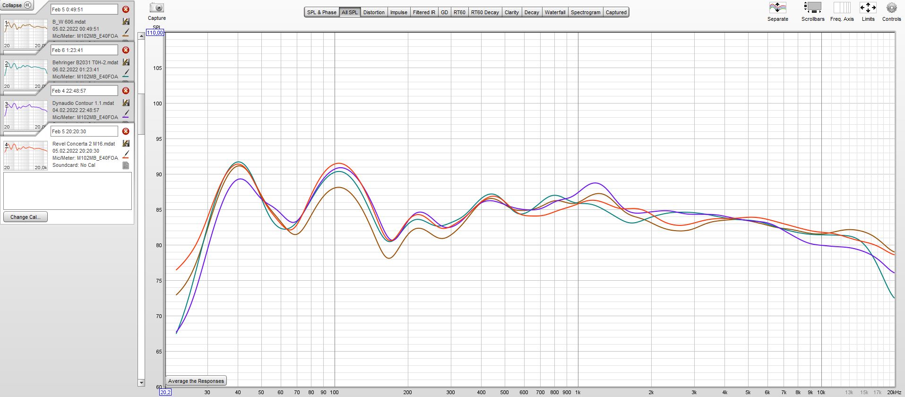Click the Behringer B2031 T0H-2.mdat filename
Image resolution: width=905 pixels, height=397 pixels.
[x=86, y=62]
